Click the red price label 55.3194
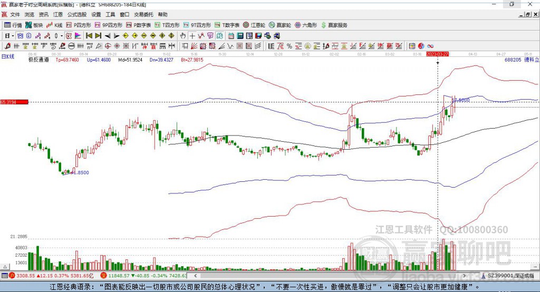The height and width of the screenshot is (292, 540). [14, 102]
